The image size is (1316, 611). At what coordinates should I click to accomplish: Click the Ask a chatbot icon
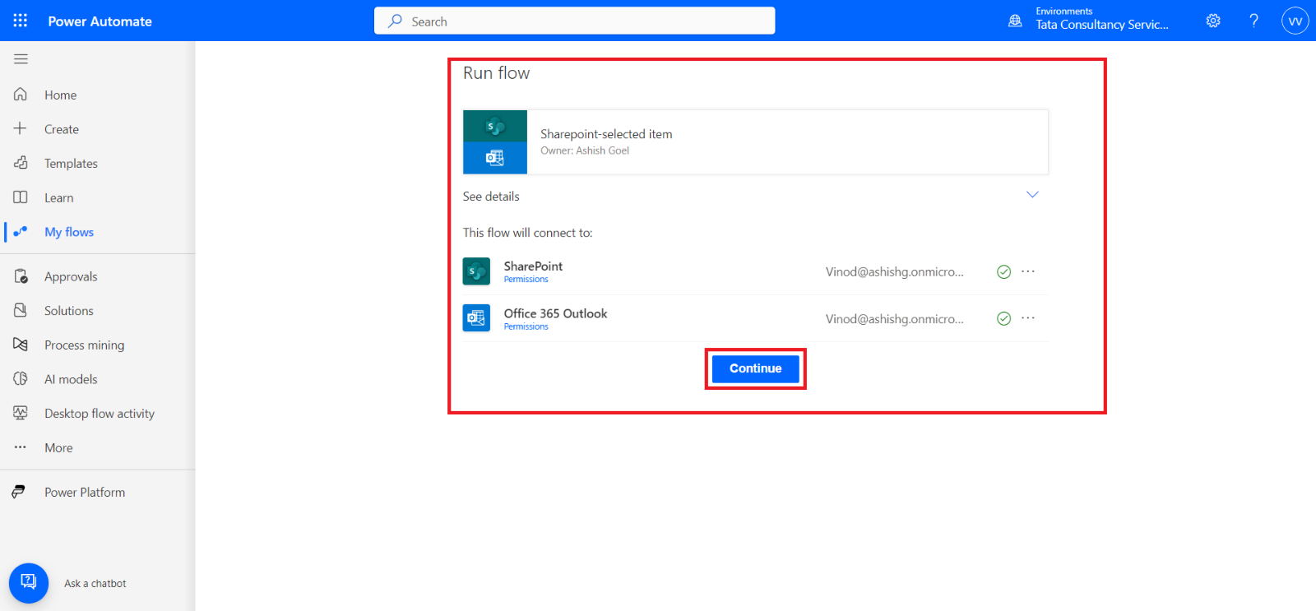click(x=29, y=583)
